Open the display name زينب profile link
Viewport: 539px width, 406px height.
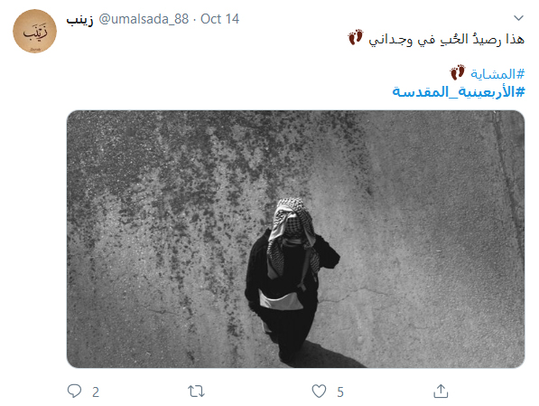click(x=79, y=19)
